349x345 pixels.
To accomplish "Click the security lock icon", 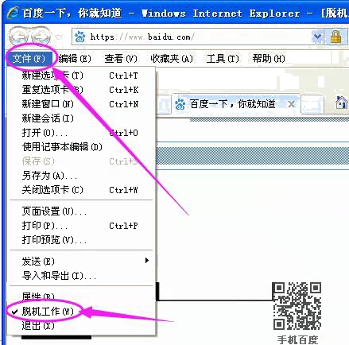I will [x=336, y=37].
